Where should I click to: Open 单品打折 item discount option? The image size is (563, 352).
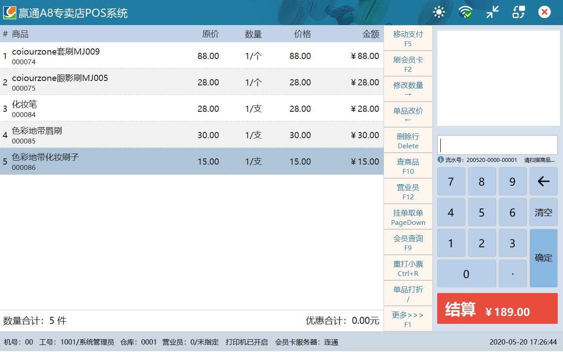(x=408, y=293)
